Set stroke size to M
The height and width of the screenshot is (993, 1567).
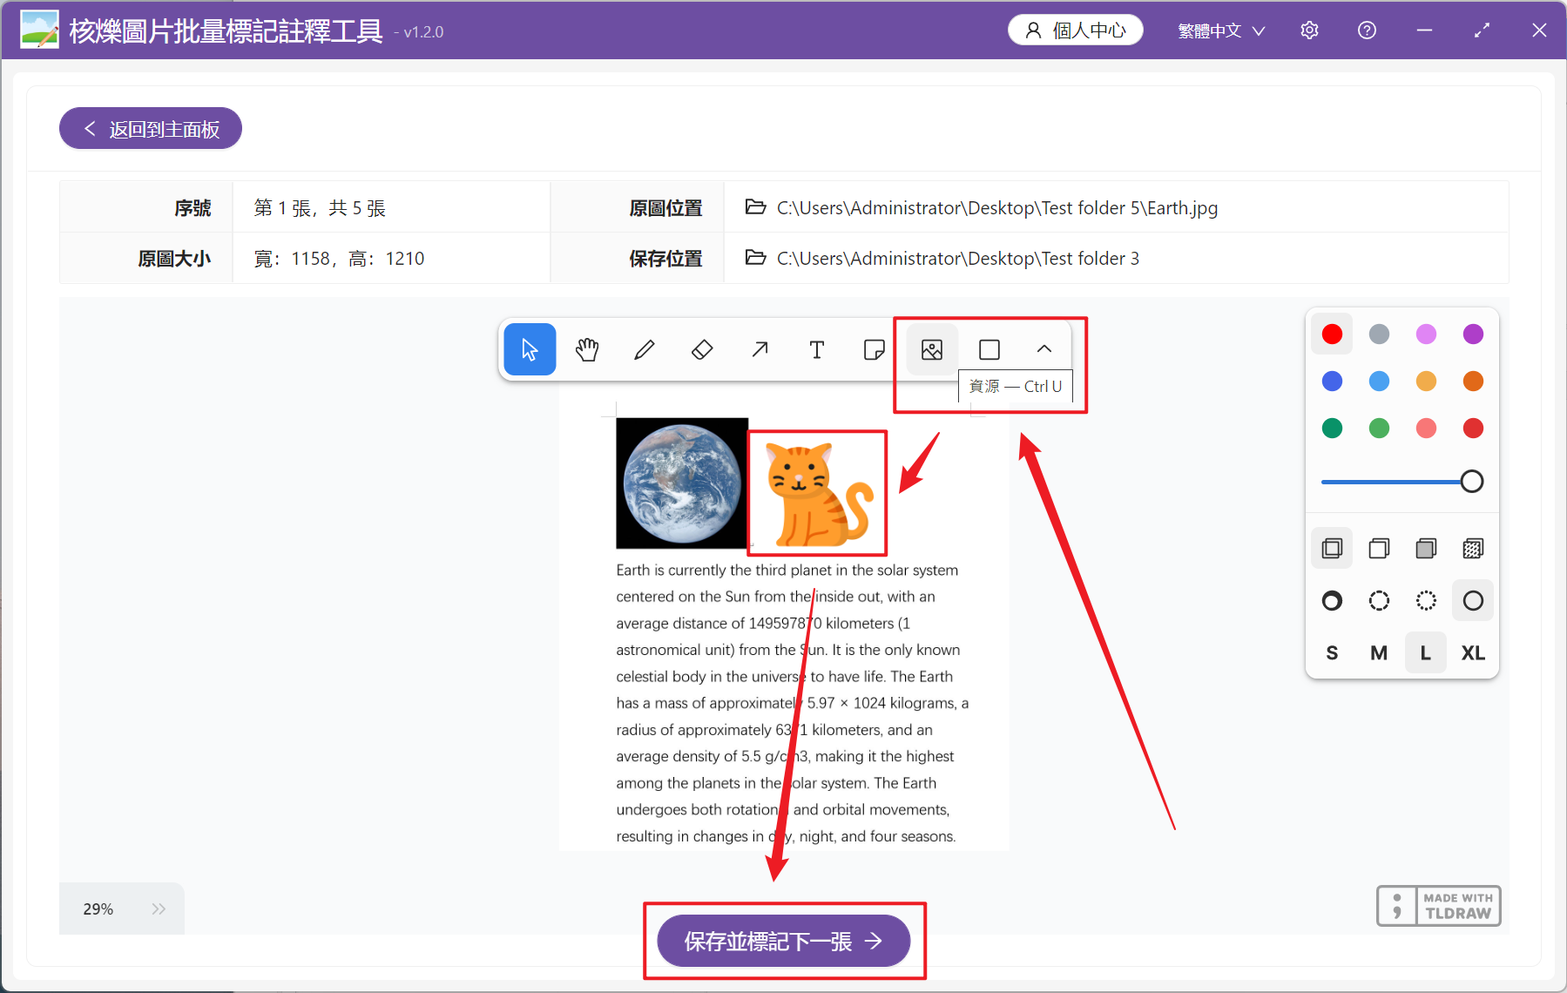click(1379, 652)
